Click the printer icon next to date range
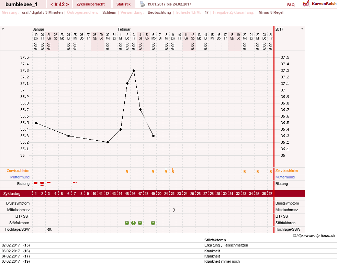 [142, 4]
